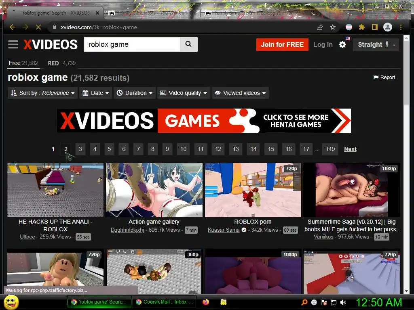Image resolution: width=414 pixels, height=310 pixels.
Task: Click the tray search magnifier icon
Action: pos(304,302)
